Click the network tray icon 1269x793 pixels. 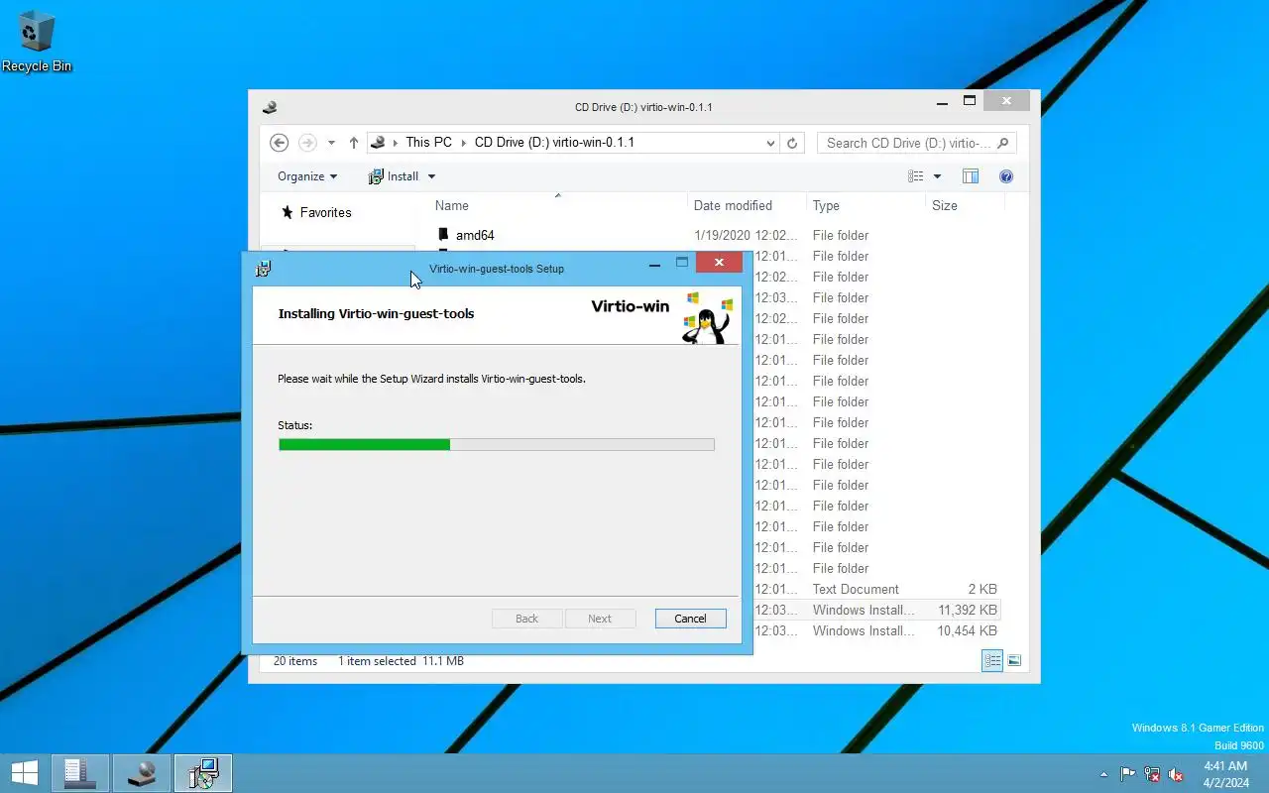[x=1152, y=774]
